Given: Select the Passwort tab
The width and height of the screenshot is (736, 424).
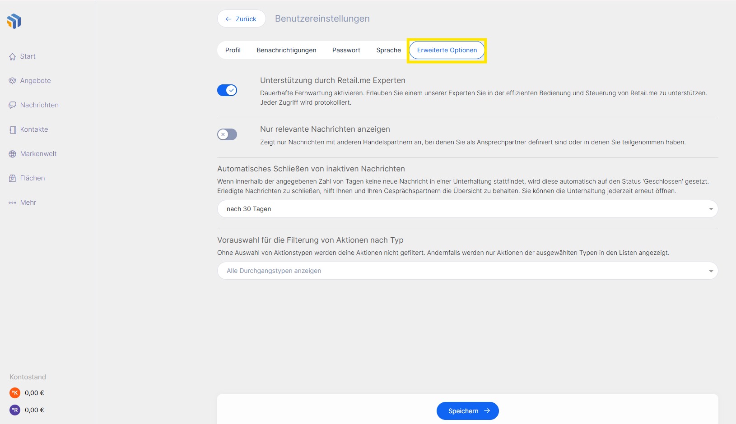Looking at the screenshot, I should (x=346, y=50).
